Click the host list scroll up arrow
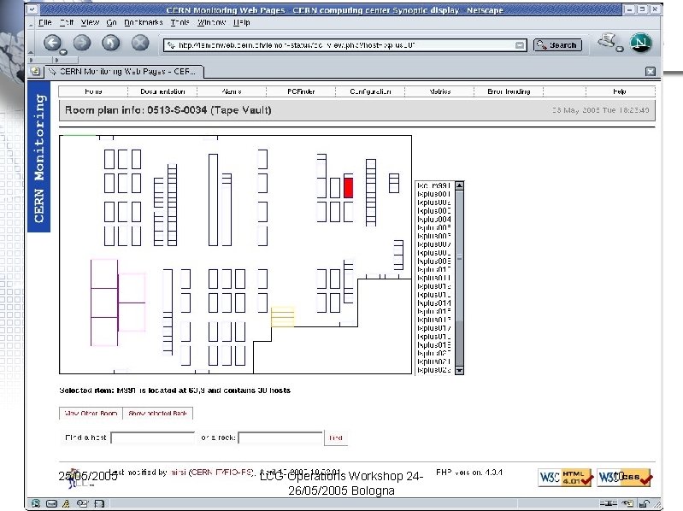 pyautogui.click(x=459, y=185)
